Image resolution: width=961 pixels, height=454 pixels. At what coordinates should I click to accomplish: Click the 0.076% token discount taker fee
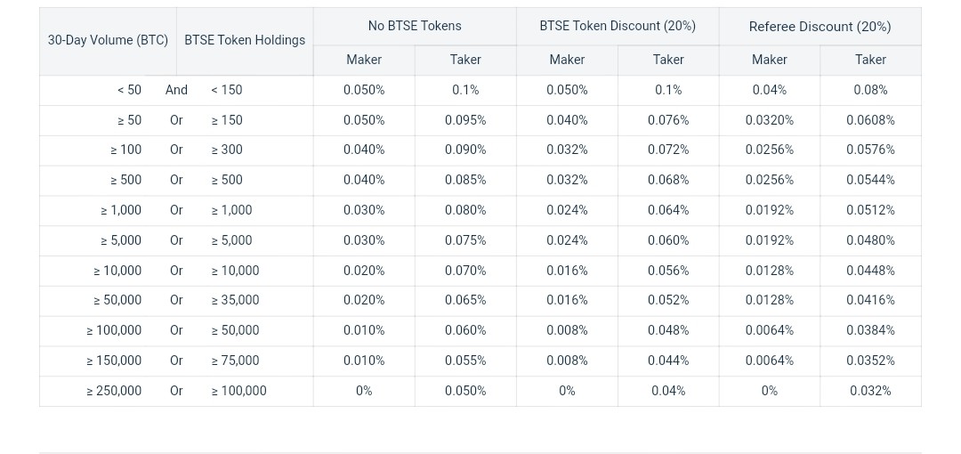click(668, 120)
